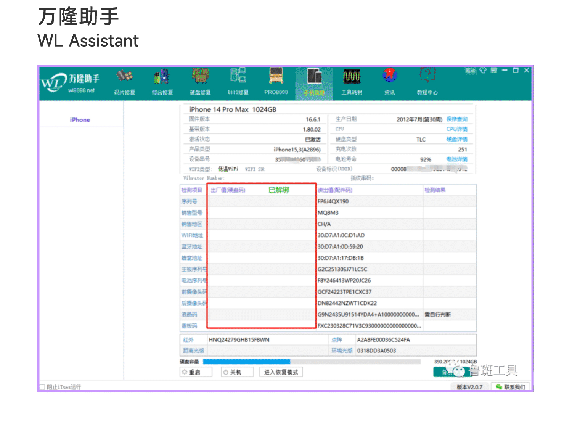Click the 蓝牙地址 row label
The height and width of the screenshot is (431, 572).
click(x=192, y=247)
